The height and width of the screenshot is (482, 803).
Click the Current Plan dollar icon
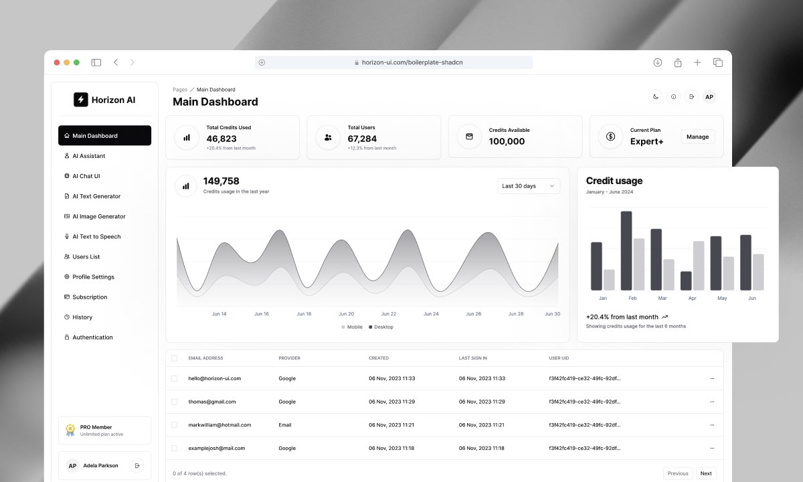(x=610, y=137)
